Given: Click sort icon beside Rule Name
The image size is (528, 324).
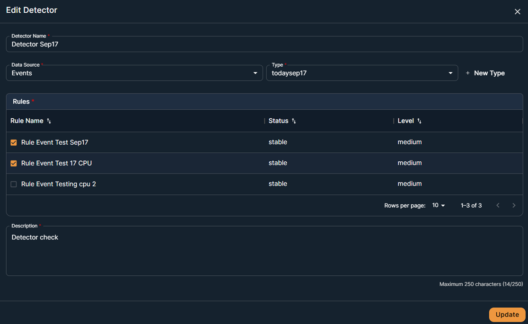Looking at the screenshot, I should coord(49,121).
